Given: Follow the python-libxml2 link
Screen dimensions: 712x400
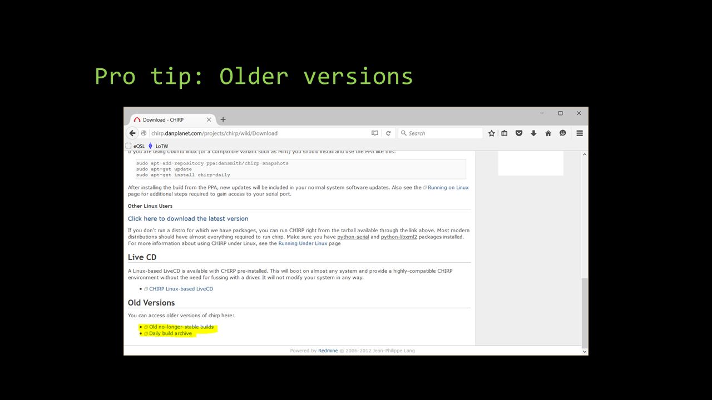Looking at the screenshot, I should point(399,237).
